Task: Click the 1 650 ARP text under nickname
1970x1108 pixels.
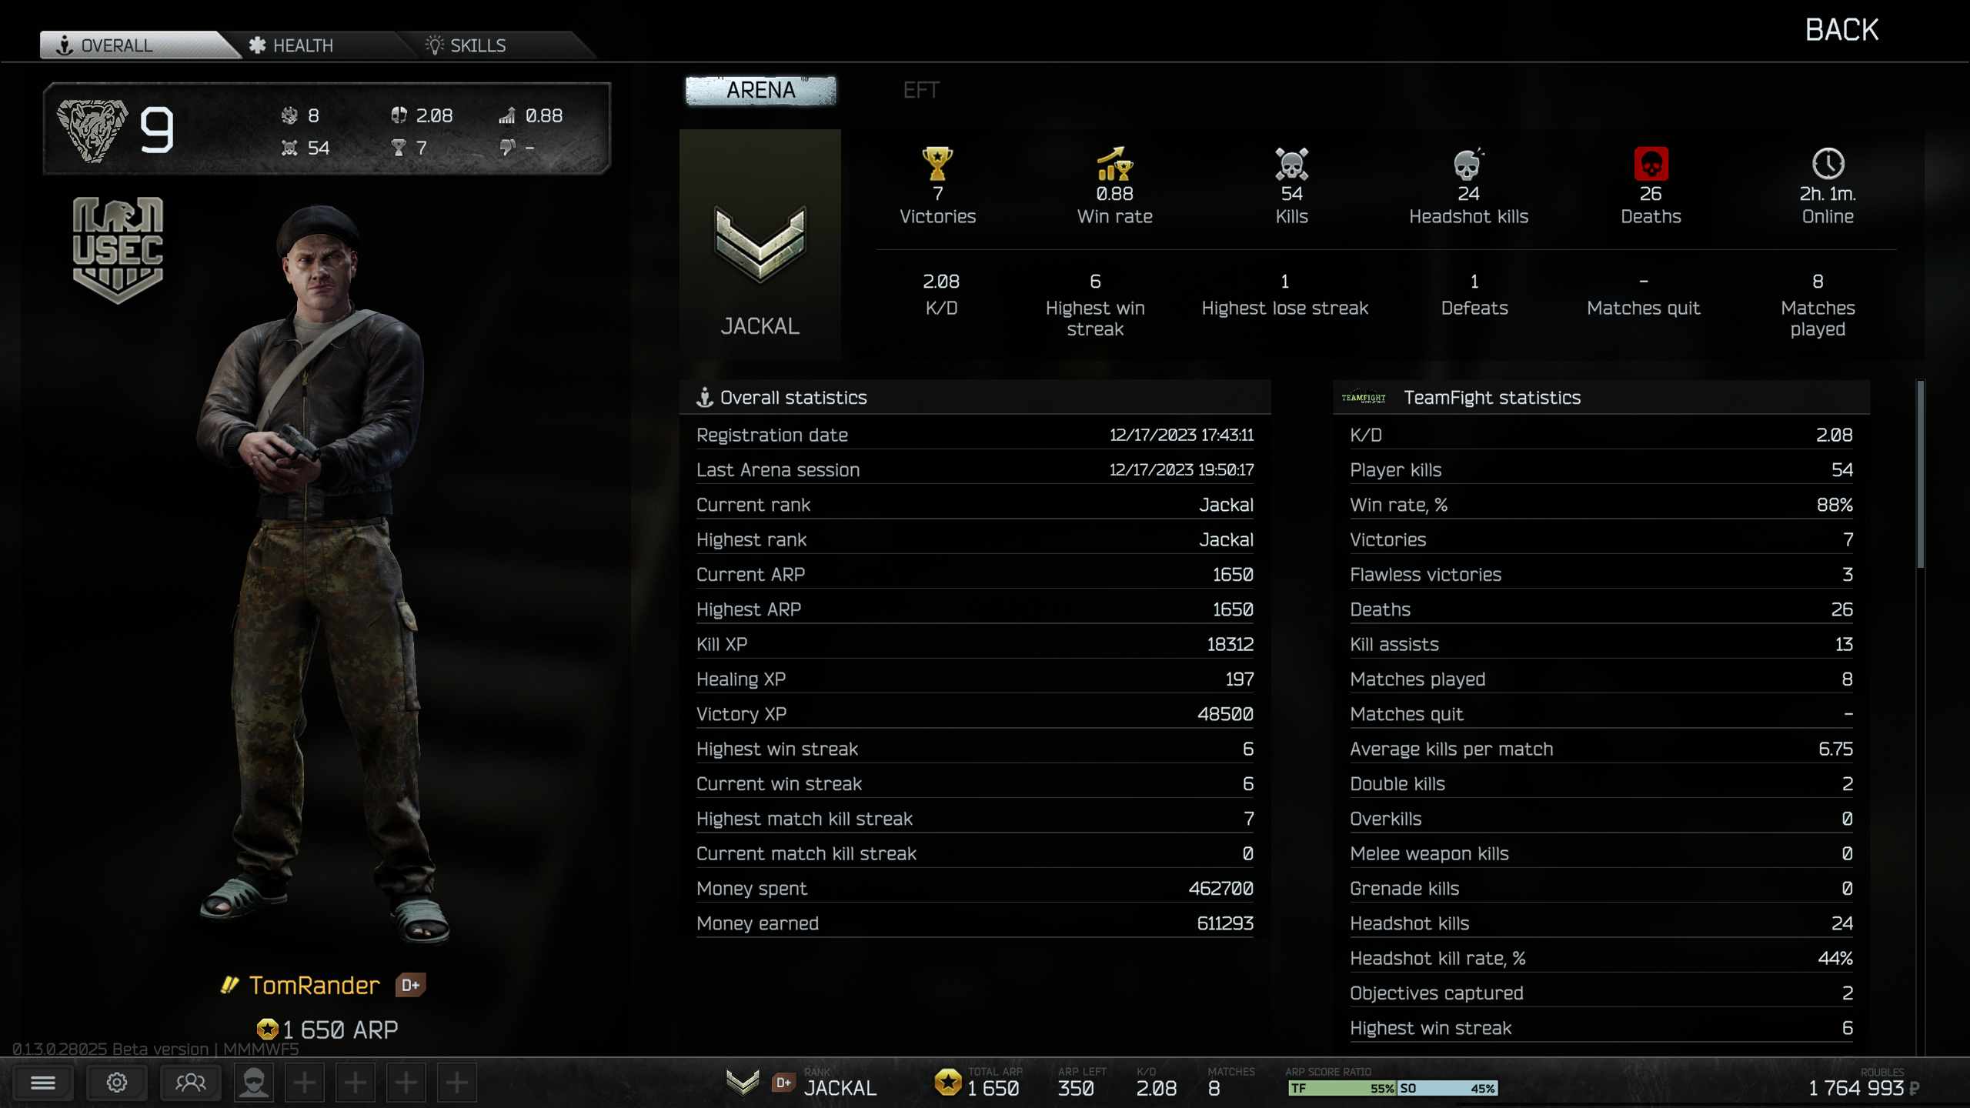Action: pyautogui.click(x=340, y=1029)
